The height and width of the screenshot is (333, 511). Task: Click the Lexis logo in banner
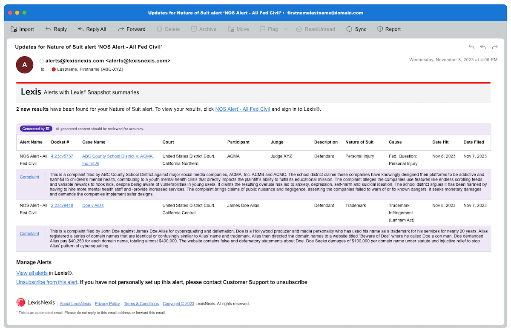[x=31, y=92]
